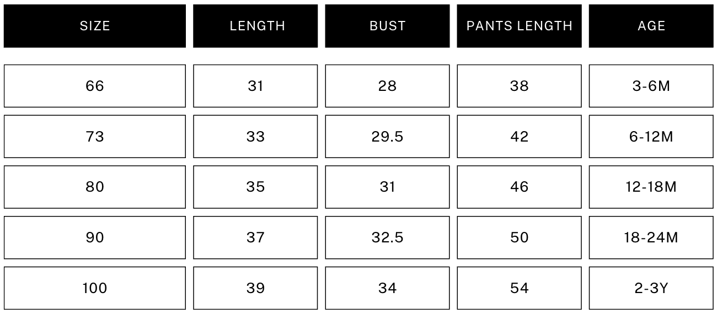Image resolution: width=717 pixels, height=314 pixels.
Task: Click the BUST column header
Action: 387,26
